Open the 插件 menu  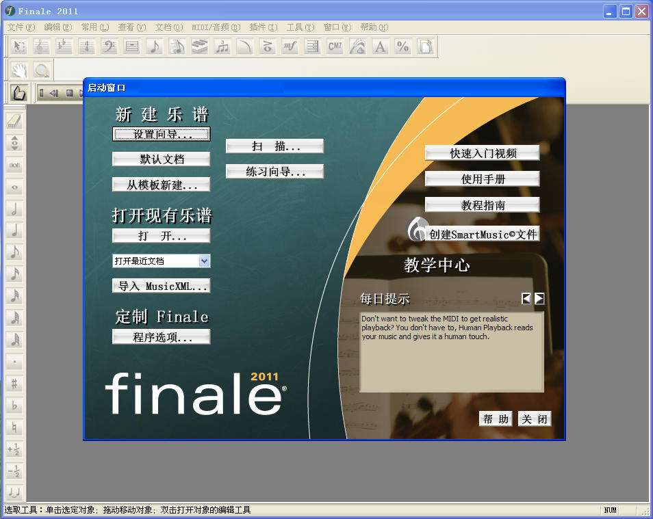[x=264, y=27]
